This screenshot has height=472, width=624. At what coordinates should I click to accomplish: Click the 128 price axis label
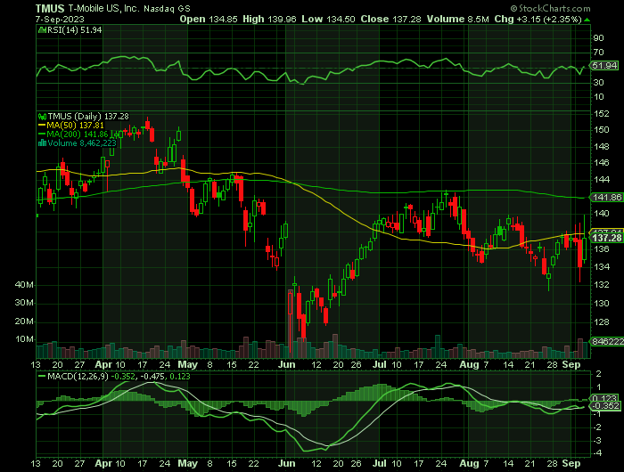click(x=602, y=322)
